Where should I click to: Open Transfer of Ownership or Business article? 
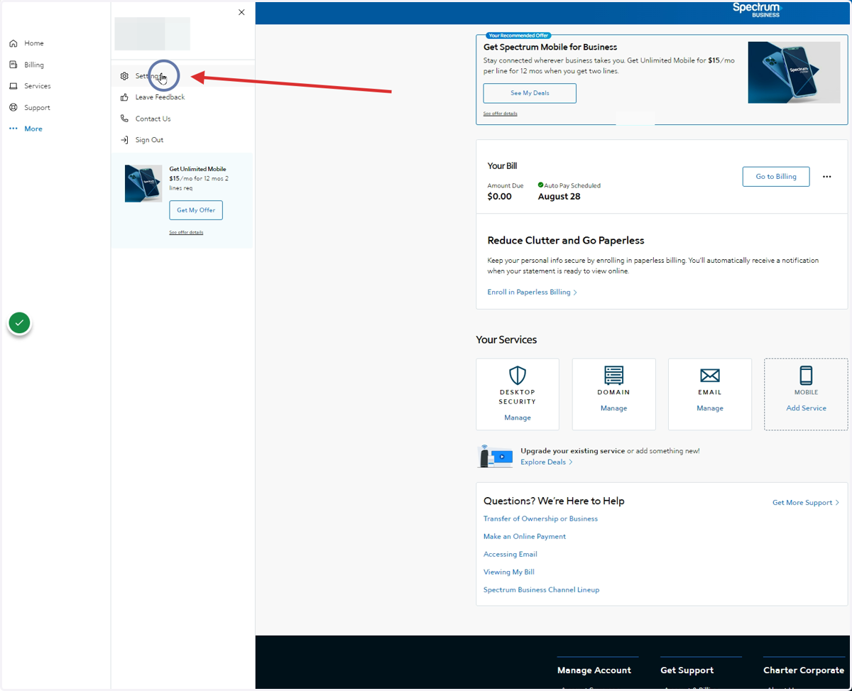pyautogui.click(x=540, y=518)
